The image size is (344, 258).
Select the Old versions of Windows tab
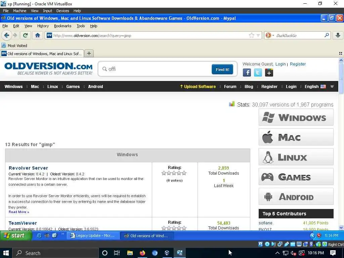[42, 53]
